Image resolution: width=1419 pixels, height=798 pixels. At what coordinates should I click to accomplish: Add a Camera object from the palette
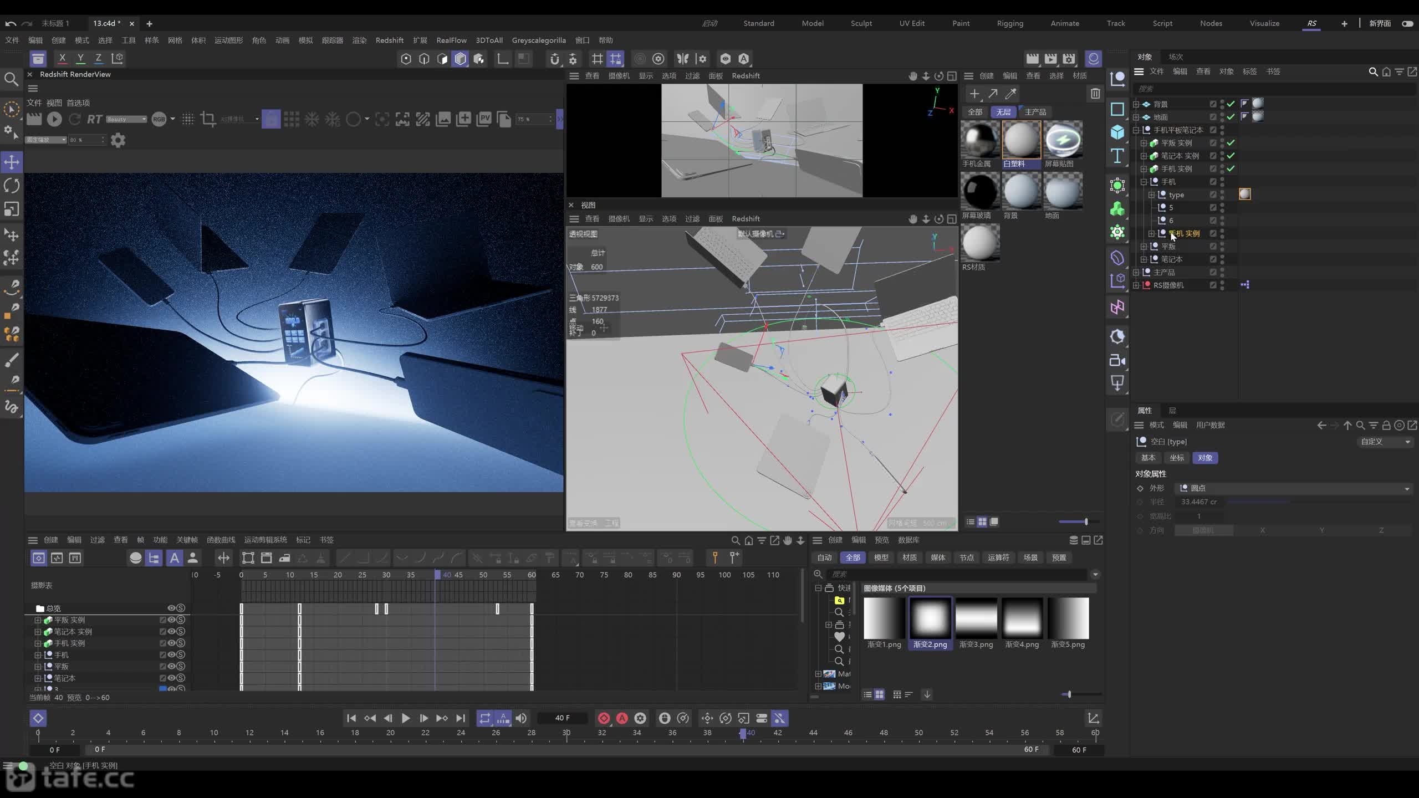1117,361
